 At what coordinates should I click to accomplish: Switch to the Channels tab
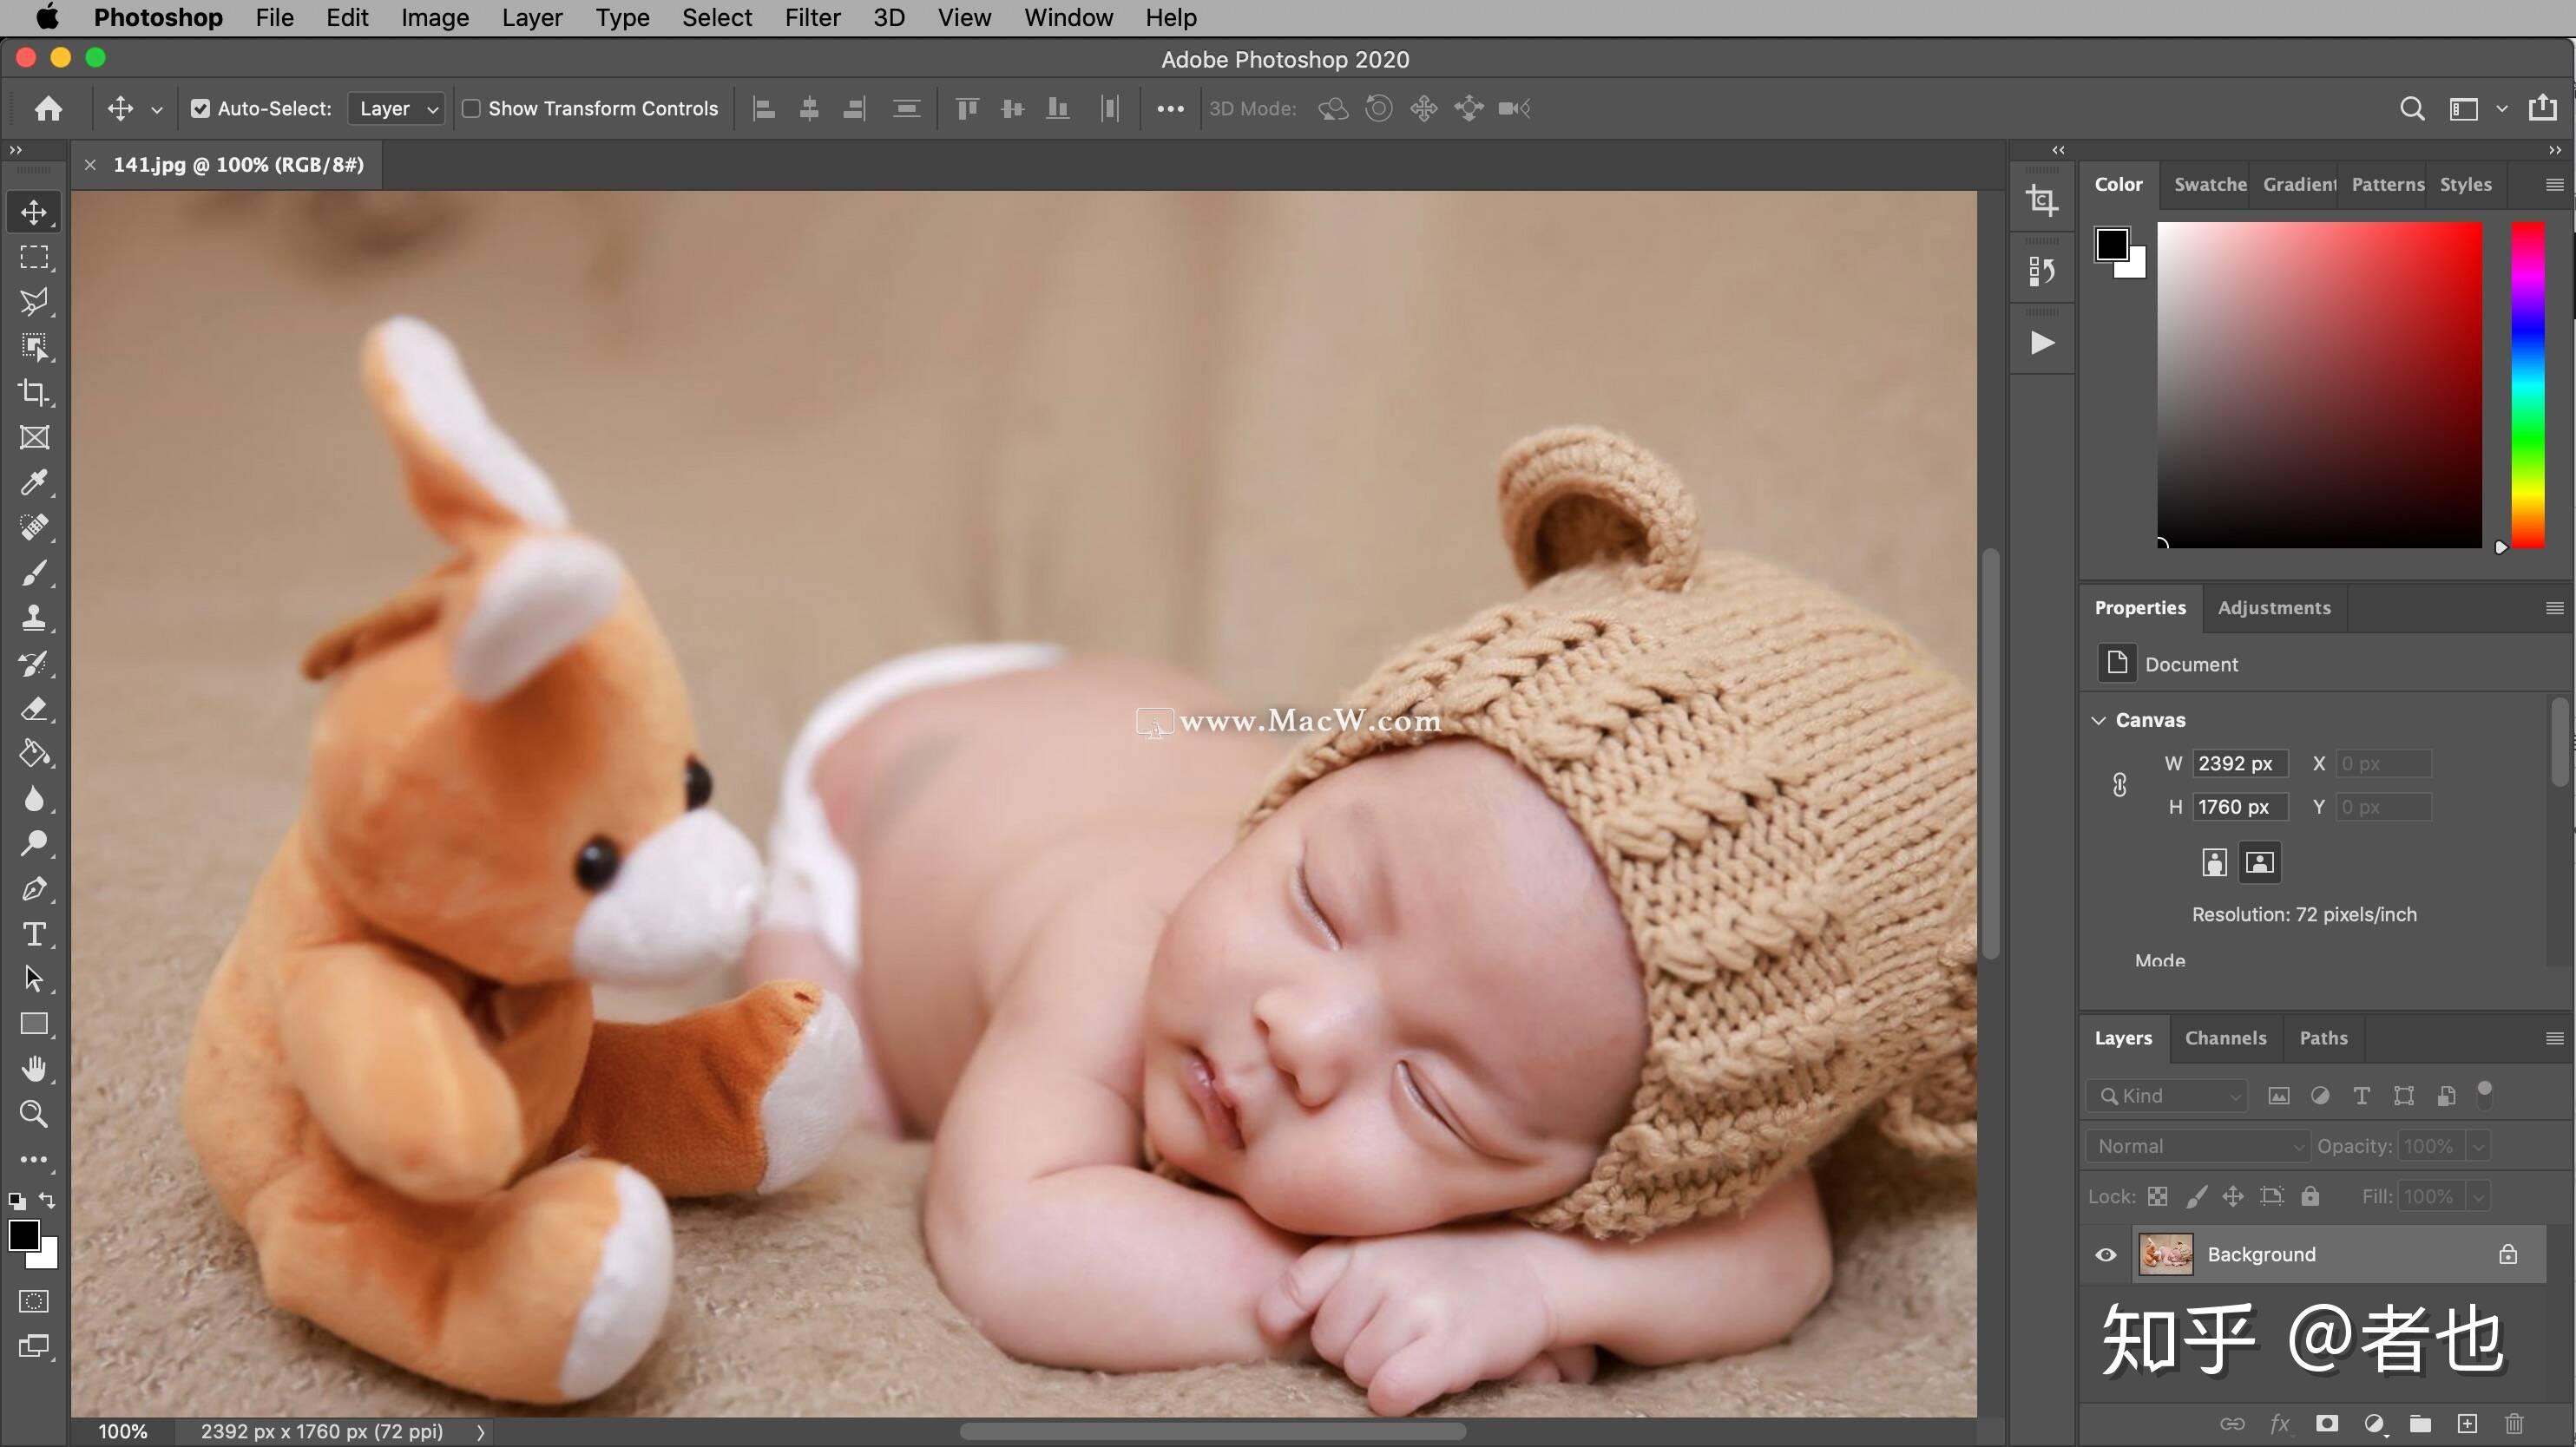(2226, 1038)
